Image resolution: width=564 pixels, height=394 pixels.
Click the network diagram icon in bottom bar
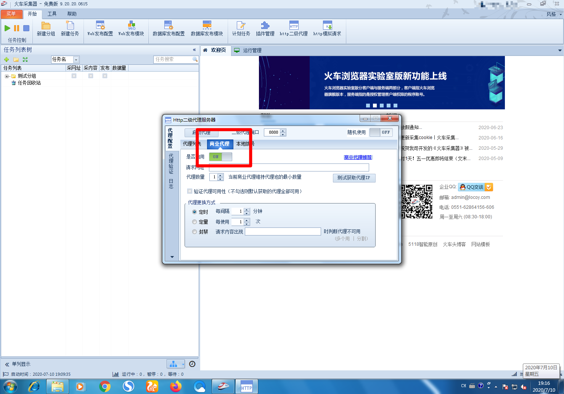(173, 364)
